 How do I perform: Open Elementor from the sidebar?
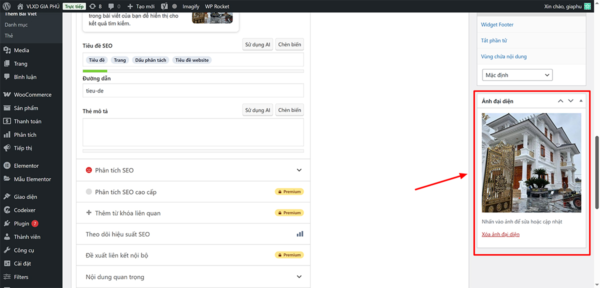click(x=26, y=165)
